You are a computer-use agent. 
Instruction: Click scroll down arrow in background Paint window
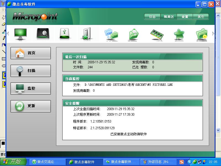[218, 130]
